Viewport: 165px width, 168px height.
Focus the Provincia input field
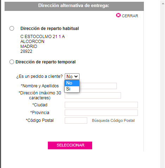[101, 113]
